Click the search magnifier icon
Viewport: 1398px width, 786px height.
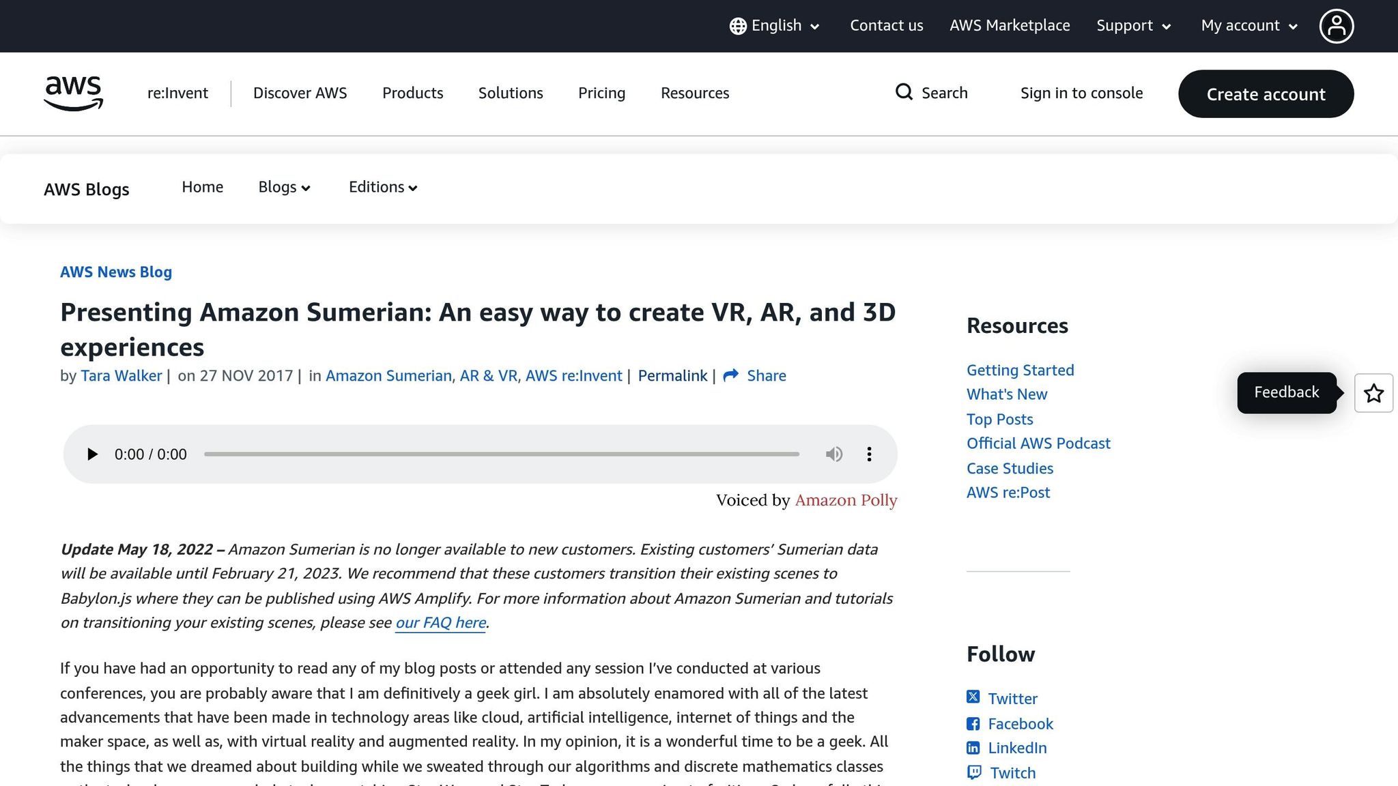[x=904, y=92]
